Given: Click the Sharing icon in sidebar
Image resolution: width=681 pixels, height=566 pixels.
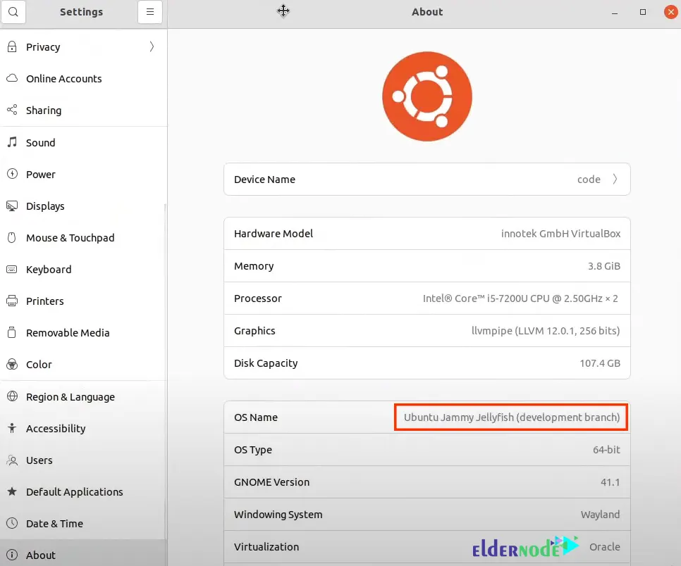Looking at the screenshot, I should [x=12, y=111].
